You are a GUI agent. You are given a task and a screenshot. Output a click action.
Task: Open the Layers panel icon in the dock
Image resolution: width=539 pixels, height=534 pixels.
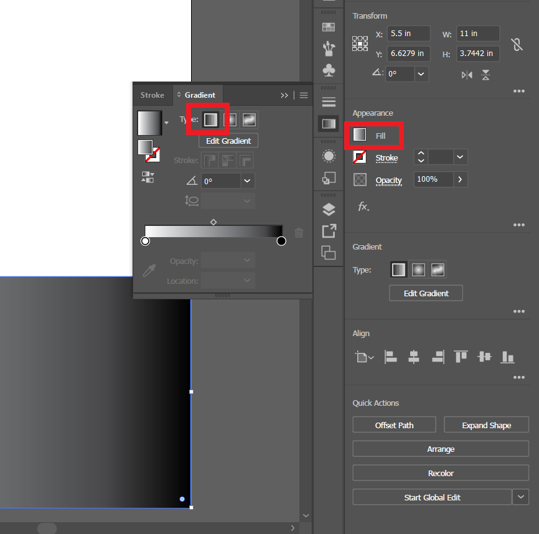[x=329, y=209]
